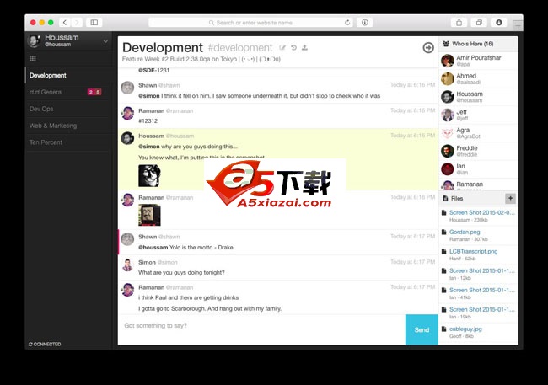The width and height of the screenshot is (548, 385).
Task: Click Houssam in Who's Here list
Action: (x=478, y=97)
